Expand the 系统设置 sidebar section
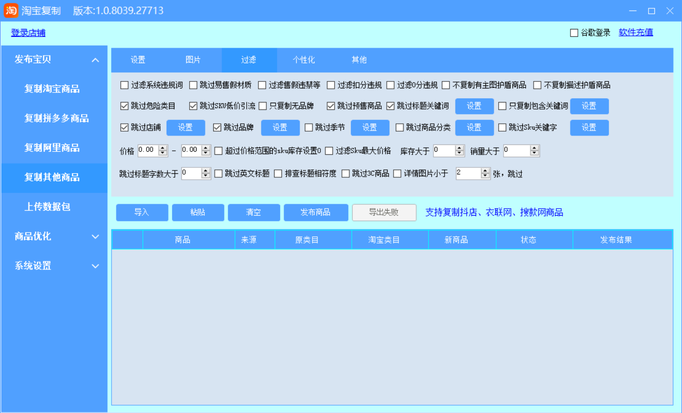 coord(95,266)
